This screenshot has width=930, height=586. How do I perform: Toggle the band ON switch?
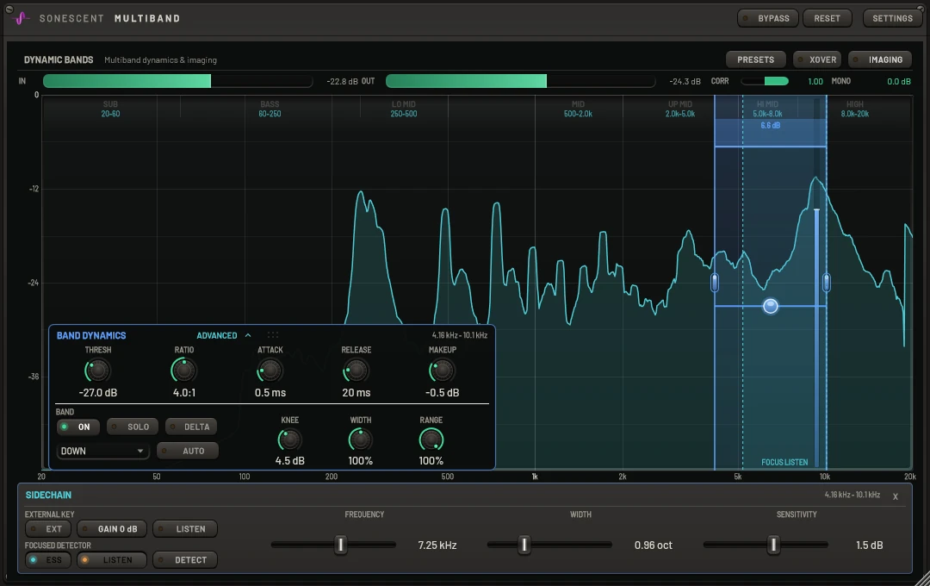[77, 427]
